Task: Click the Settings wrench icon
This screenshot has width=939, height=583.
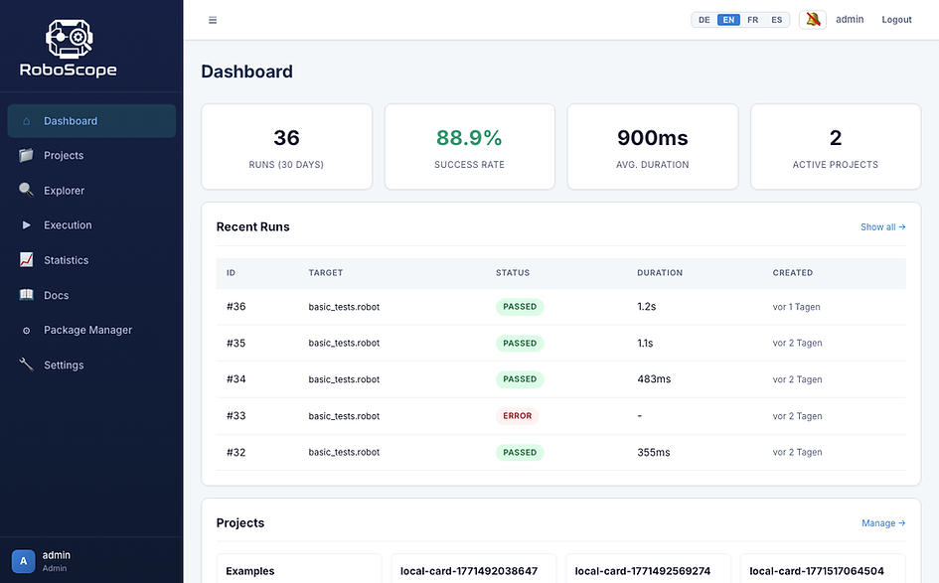Action: 27,364
